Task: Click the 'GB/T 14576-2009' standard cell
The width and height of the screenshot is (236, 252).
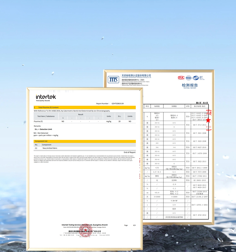Action: (199, 153)
